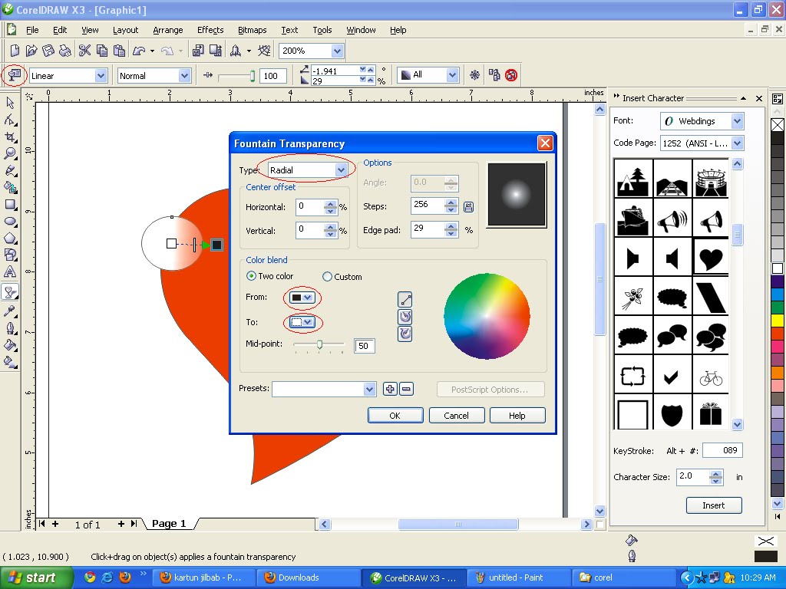The image size is (786, 589).
Task: Click OK in Fountain Transparency dialog
Action: click(x=395, y=416)
